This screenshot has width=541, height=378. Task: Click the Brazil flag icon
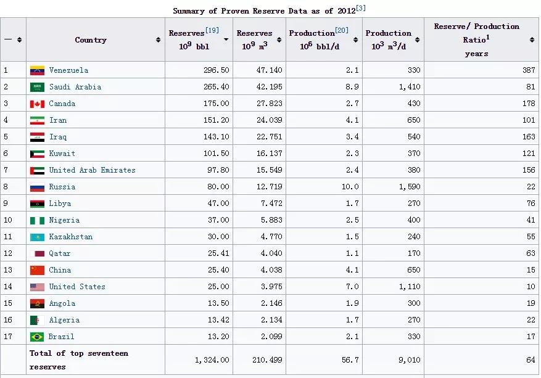[37, 337]
